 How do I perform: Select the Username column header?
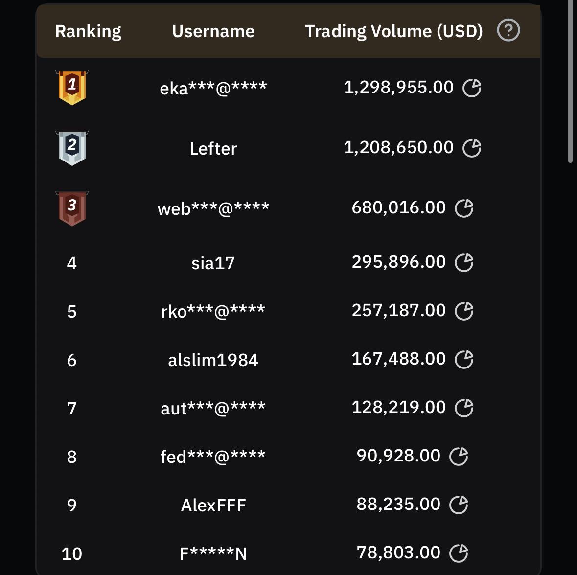(x=213, y=32)
